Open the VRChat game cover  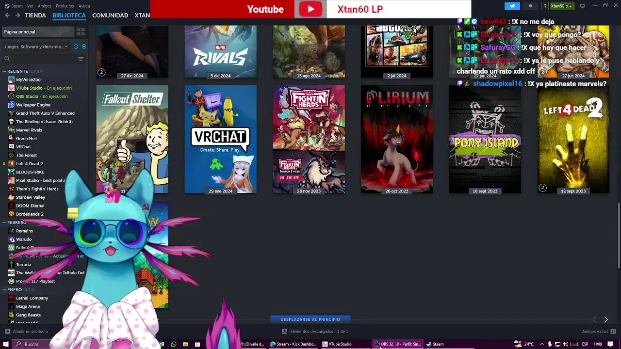pos(221,139)
